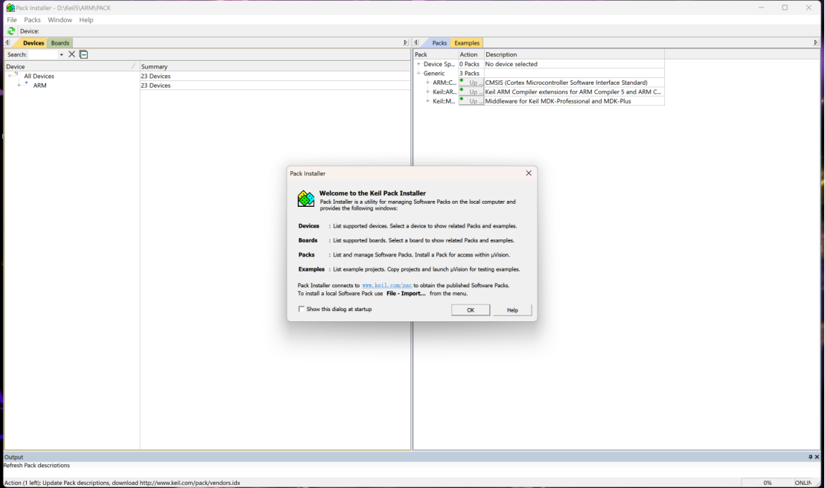Close the welcome dialog with its X
The width and height of the screenshot is (825, 488).
(529, 173)
